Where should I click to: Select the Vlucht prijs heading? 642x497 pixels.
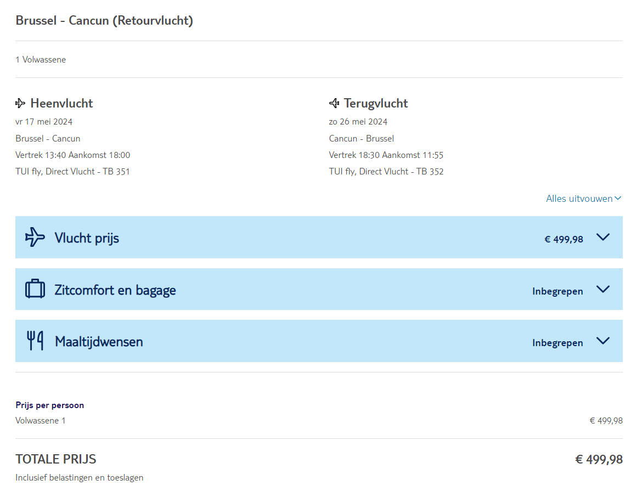87,238
